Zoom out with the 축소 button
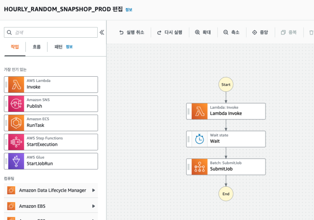314x220 pixels. pyautogui.click(x=232, y=32)
